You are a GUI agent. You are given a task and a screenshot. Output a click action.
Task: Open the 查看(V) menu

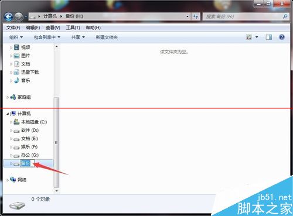[53, 28]
